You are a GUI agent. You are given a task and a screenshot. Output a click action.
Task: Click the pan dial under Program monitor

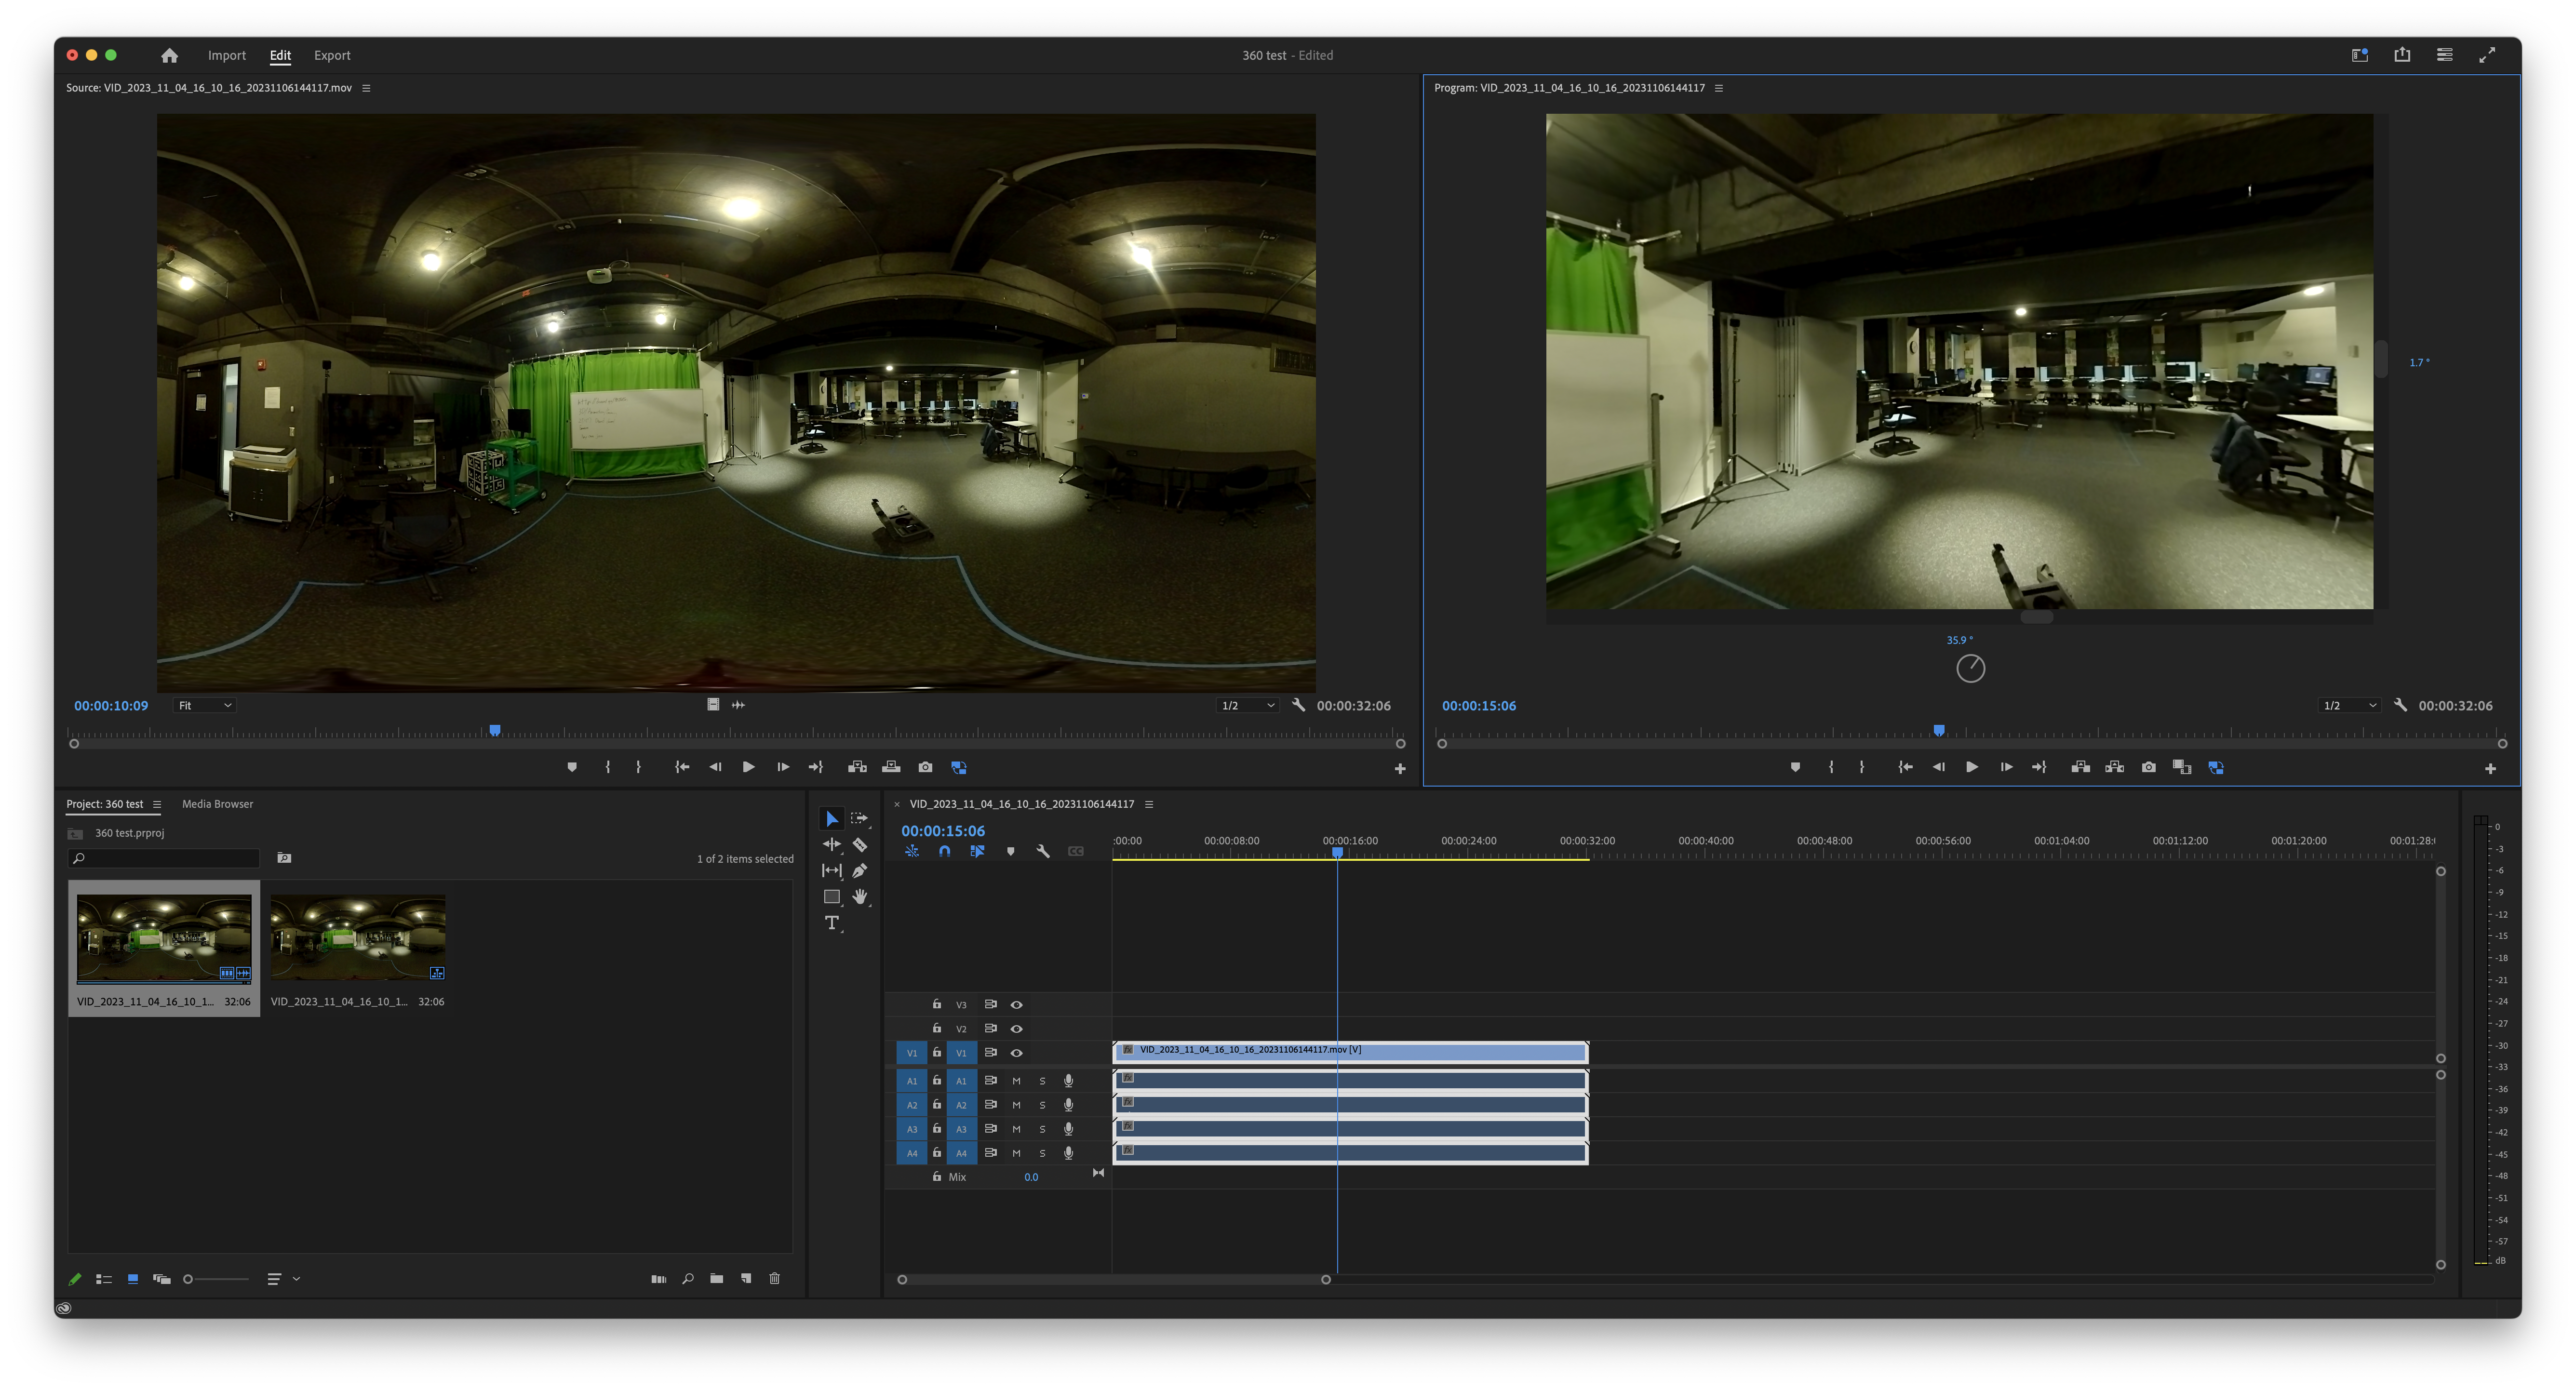coord(1970,668)
